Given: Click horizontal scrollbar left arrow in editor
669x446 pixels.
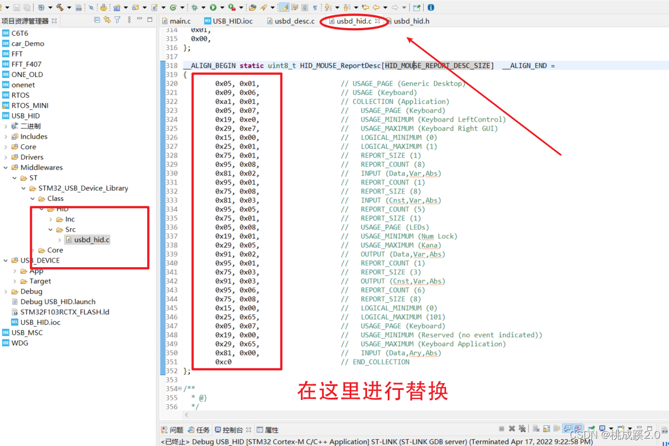Looking at the screenshot, I should (186, 415).
